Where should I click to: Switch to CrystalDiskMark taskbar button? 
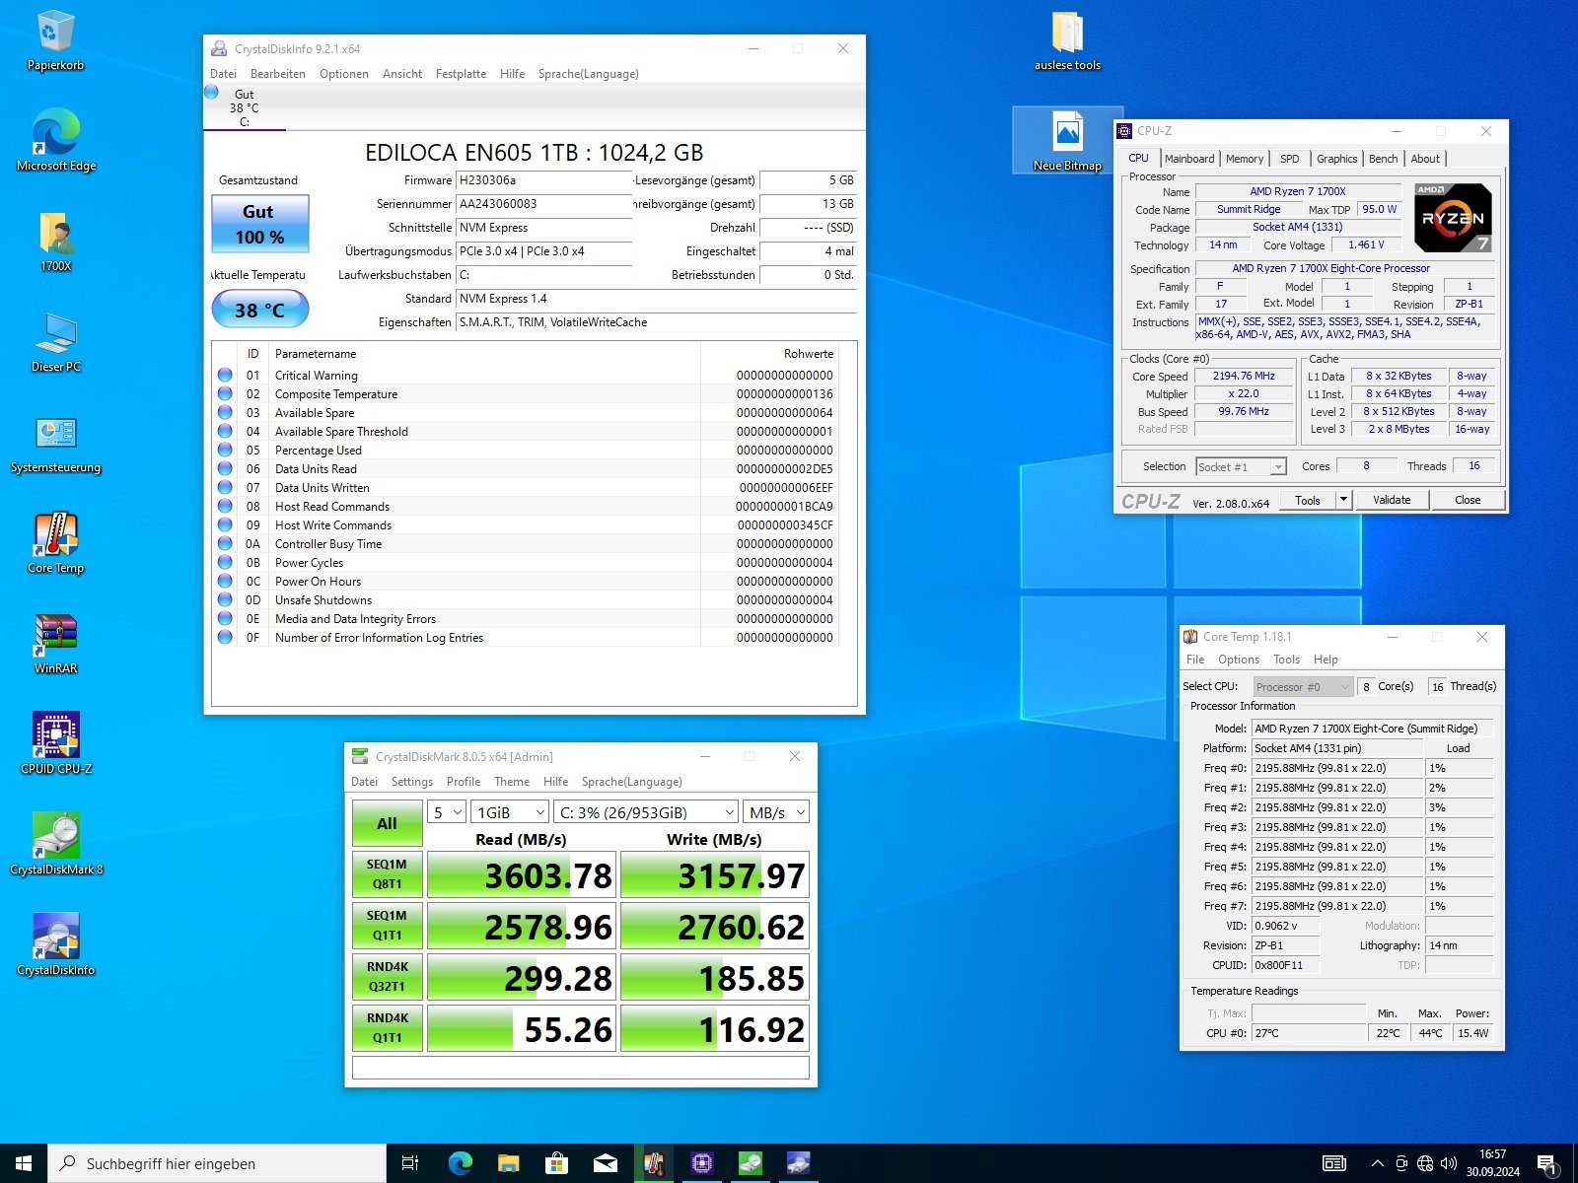click(750, 1163)
